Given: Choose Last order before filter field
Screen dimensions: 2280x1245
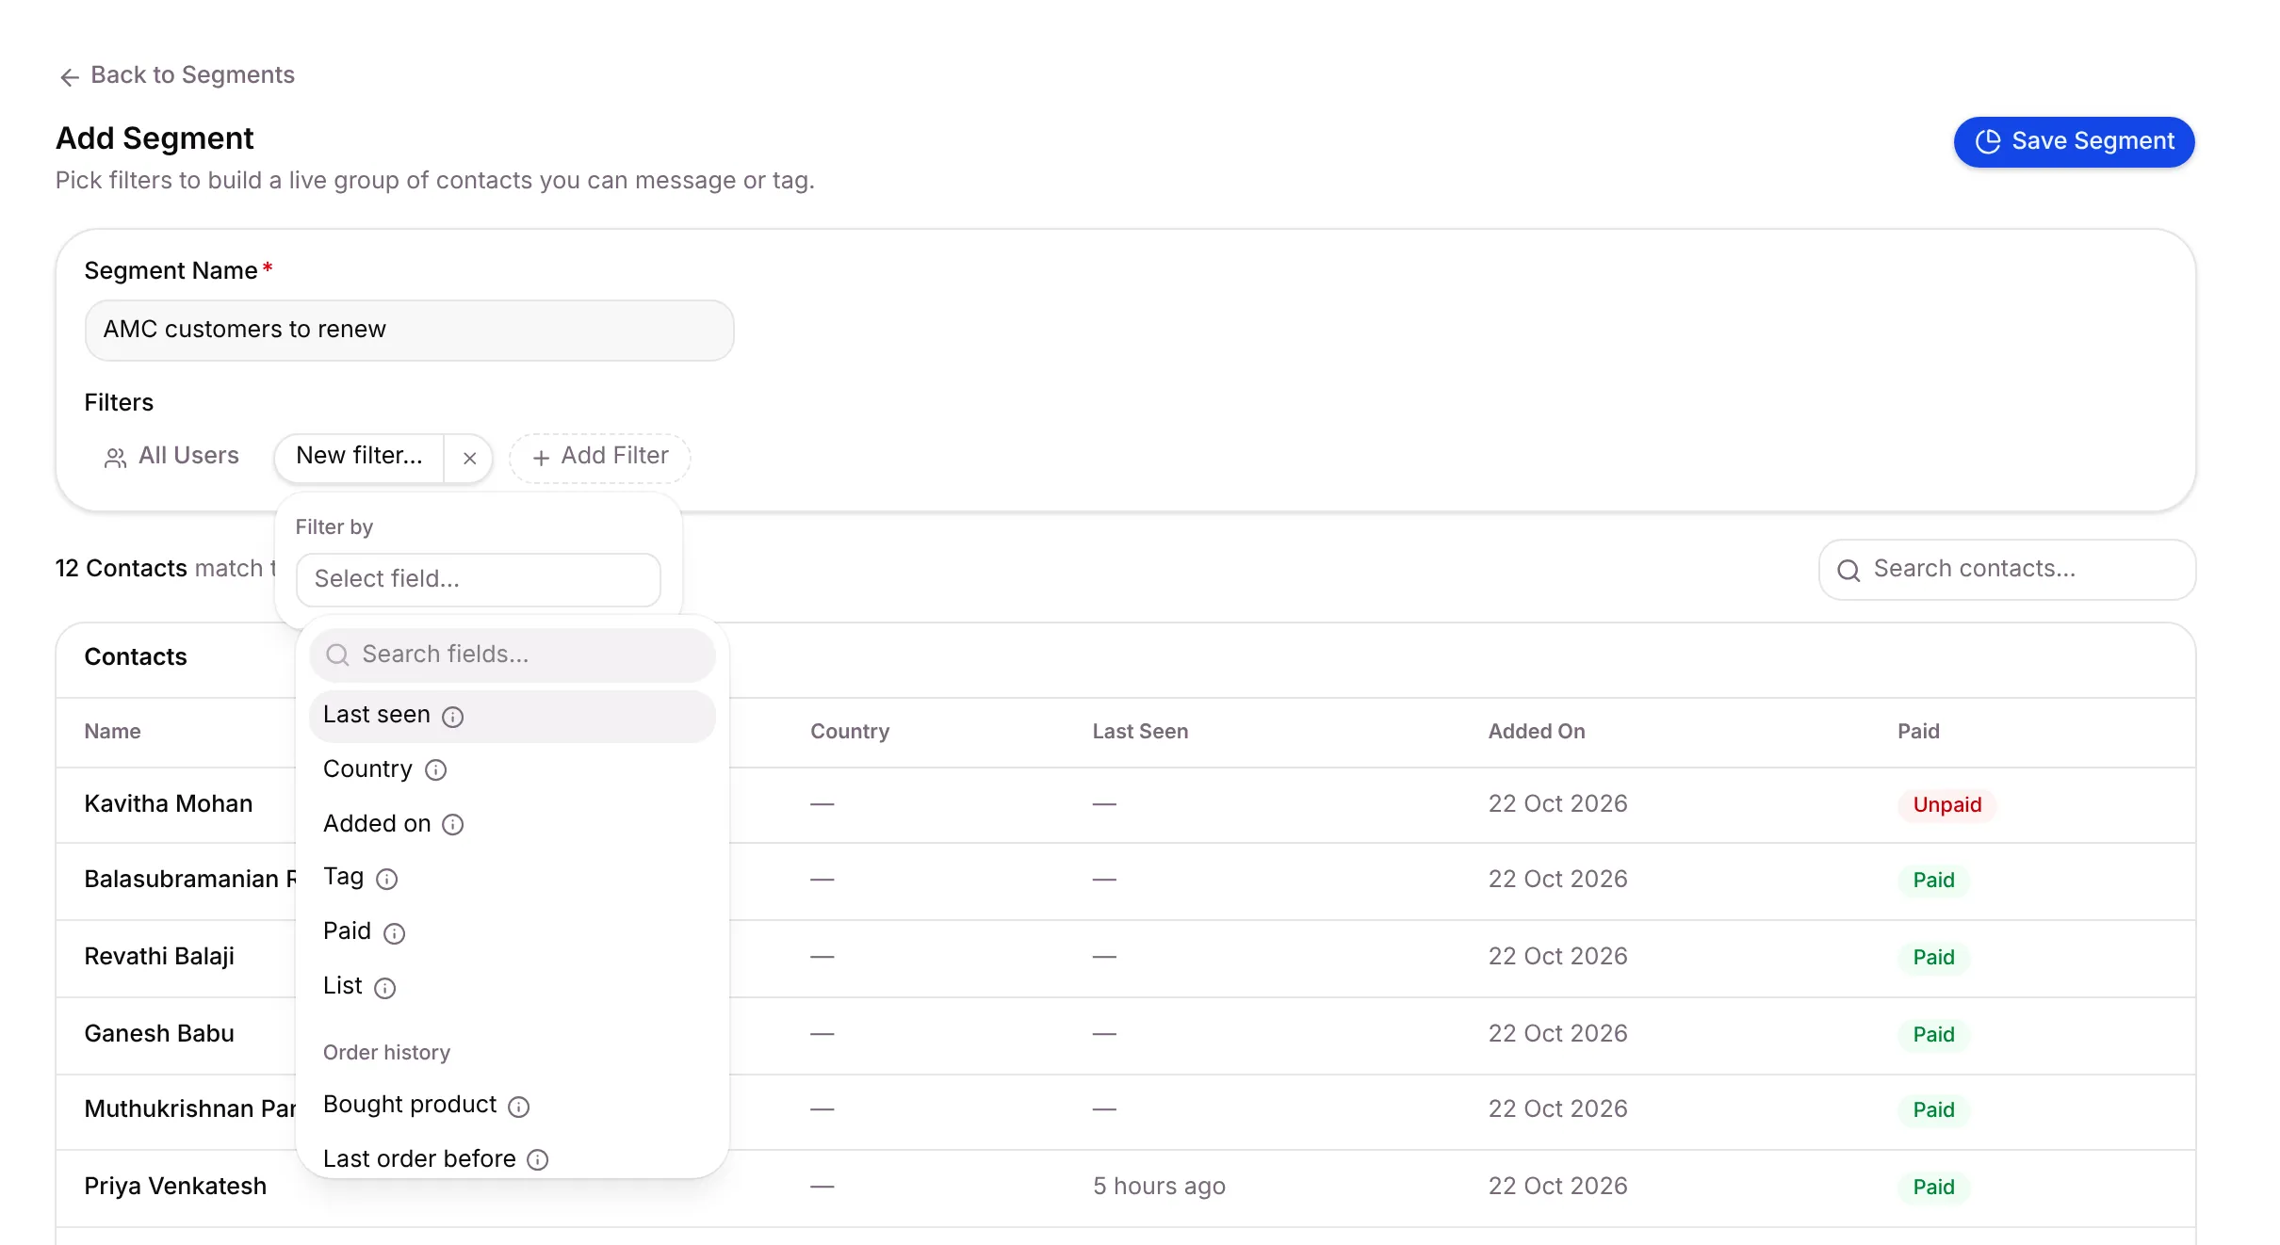Looking at the screenshot, I should [513, 1158].
